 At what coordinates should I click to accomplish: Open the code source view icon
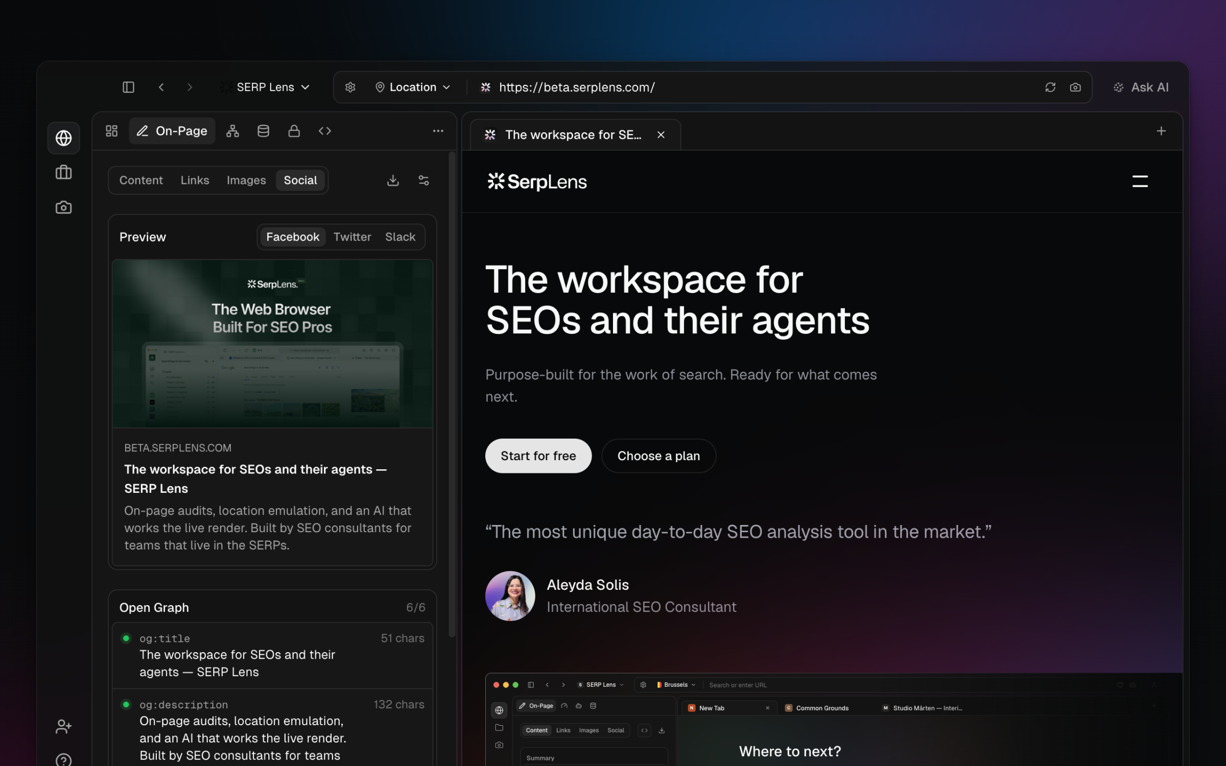325,131
